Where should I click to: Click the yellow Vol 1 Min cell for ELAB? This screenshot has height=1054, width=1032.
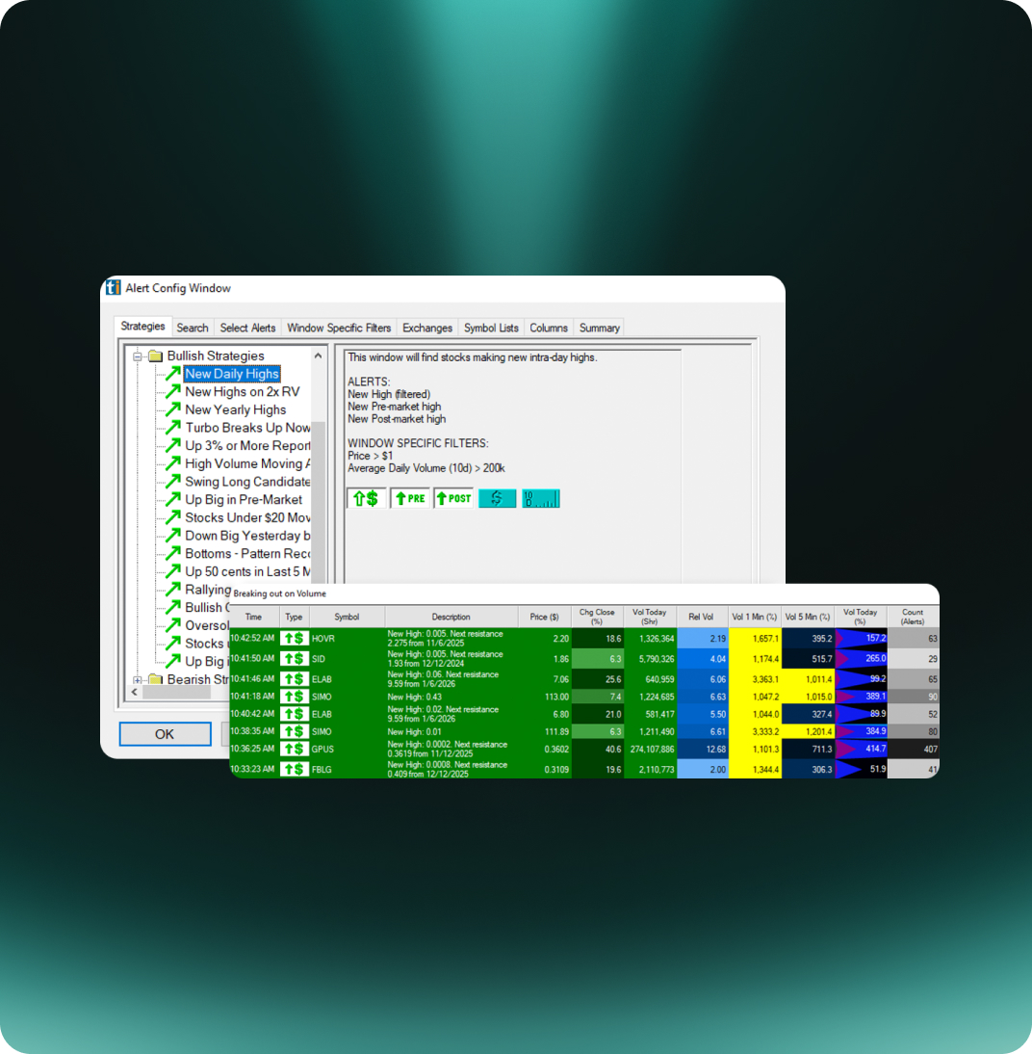pos(755,678)
